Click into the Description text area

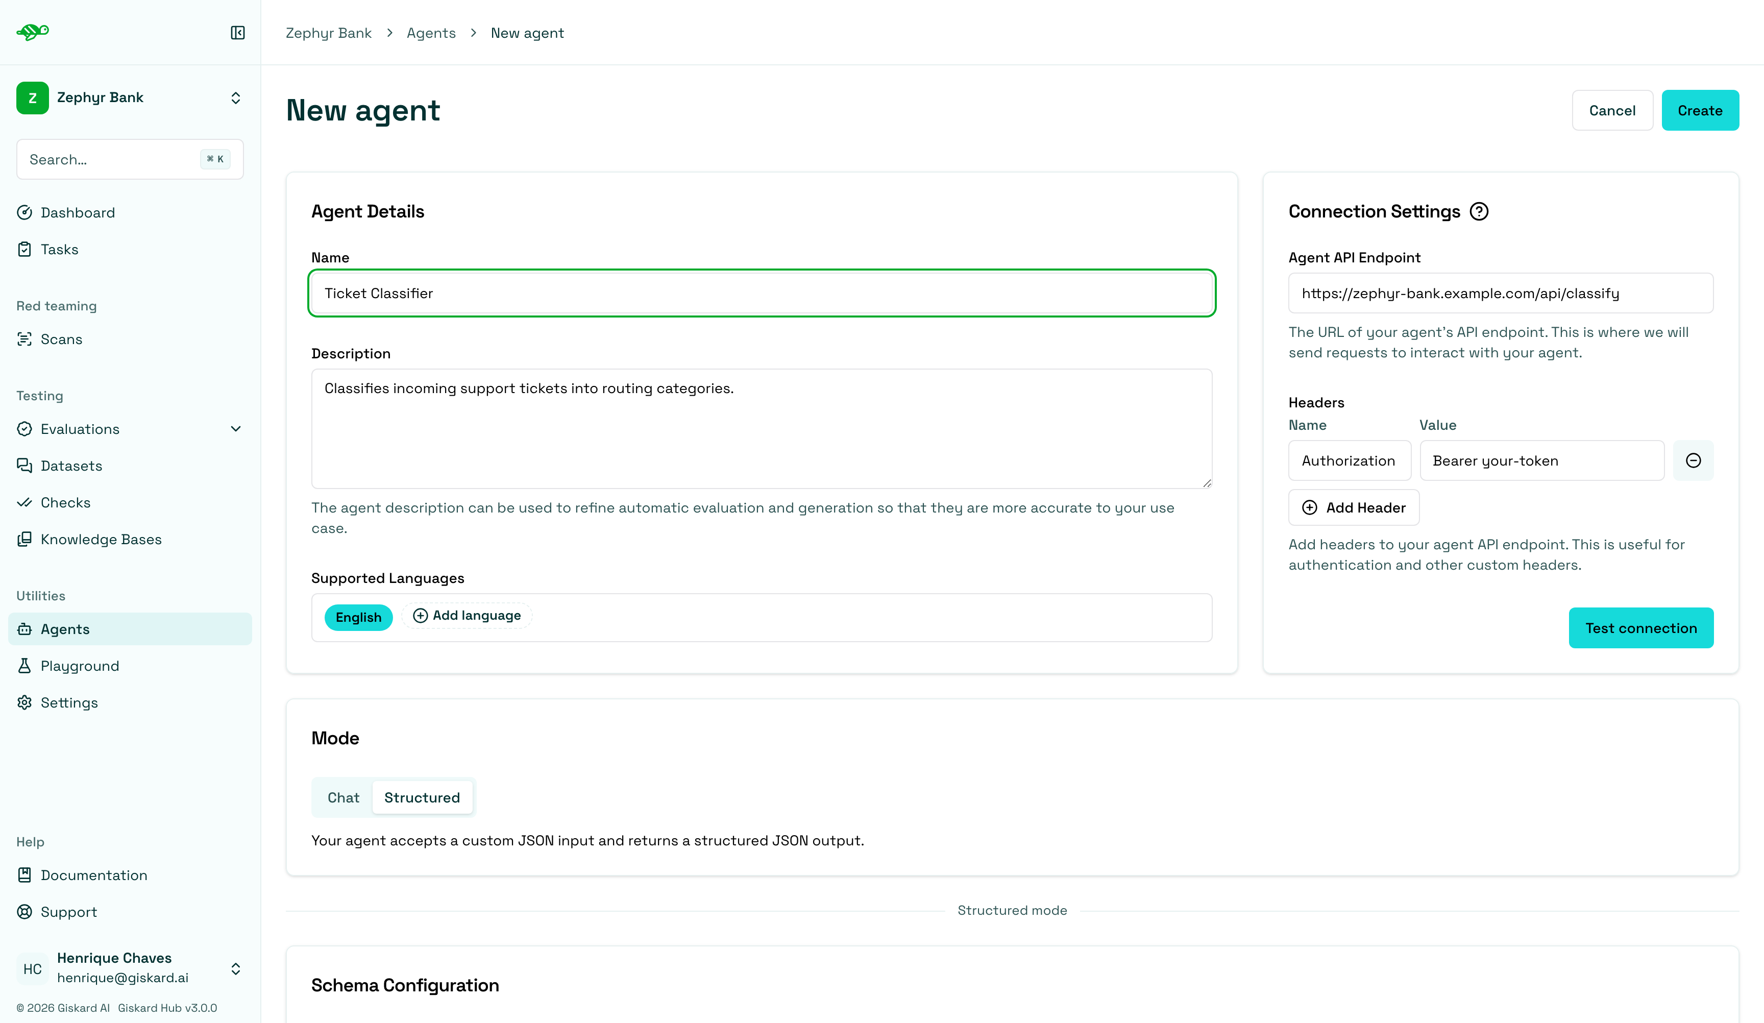762,428
